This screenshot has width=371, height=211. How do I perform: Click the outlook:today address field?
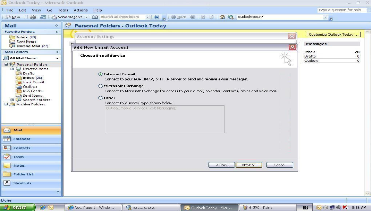pos(280,17)
